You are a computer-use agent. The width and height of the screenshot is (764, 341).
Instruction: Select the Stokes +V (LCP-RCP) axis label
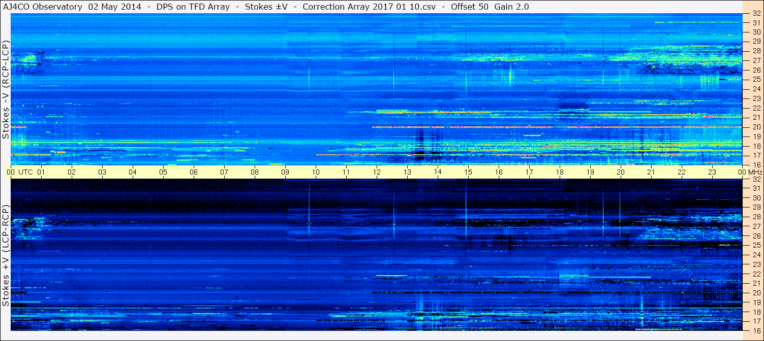coord(6,256)
